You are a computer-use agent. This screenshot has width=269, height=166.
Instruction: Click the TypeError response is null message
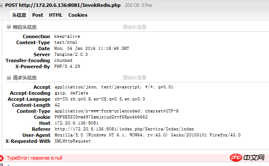(34, 158)
